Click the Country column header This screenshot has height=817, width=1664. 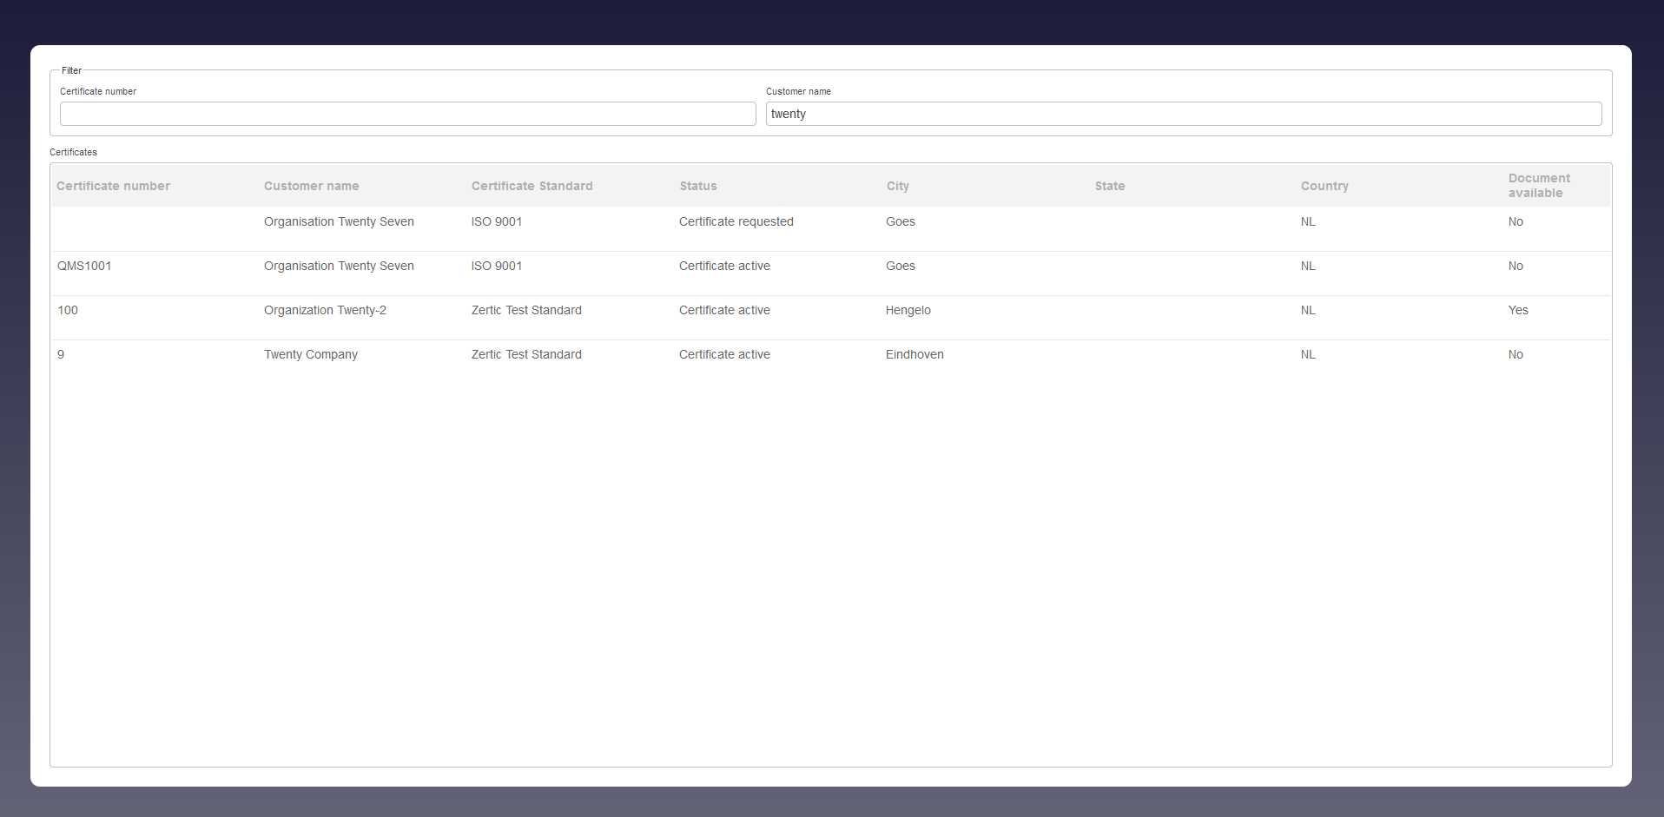[x=1324, y=186]
